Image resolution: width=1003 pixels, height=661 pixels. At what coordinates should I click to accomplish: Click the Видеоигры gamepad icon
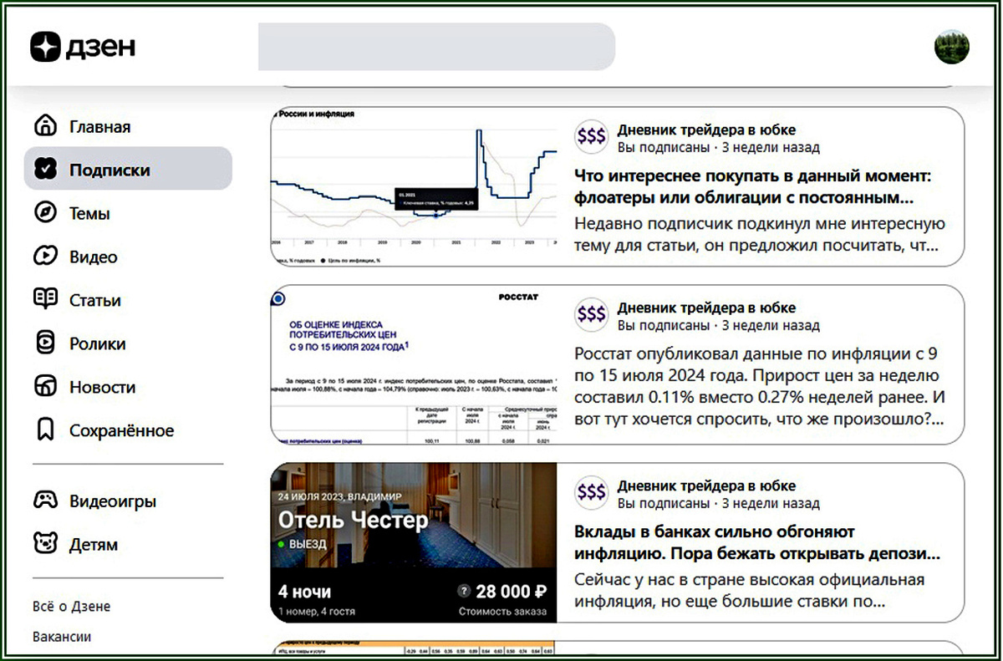point(44,501)
